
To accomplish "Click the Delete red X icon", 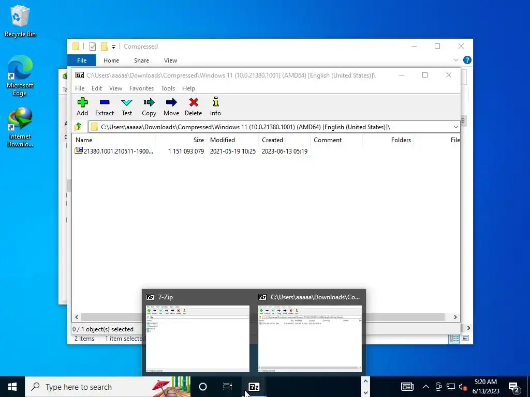I will point(194,103).
